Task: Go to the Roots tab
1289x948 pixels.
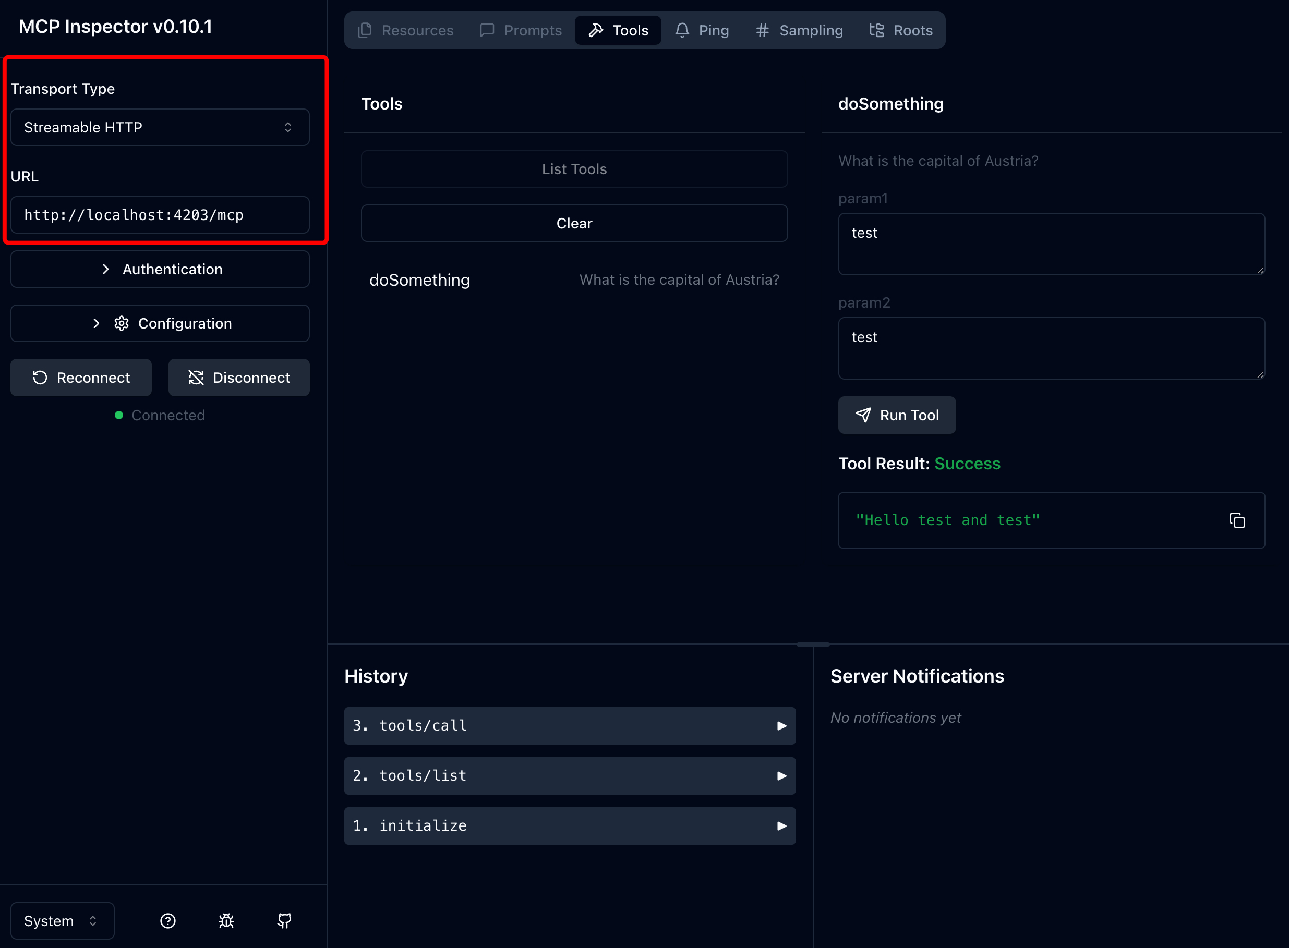Action: tap(900, 30)
